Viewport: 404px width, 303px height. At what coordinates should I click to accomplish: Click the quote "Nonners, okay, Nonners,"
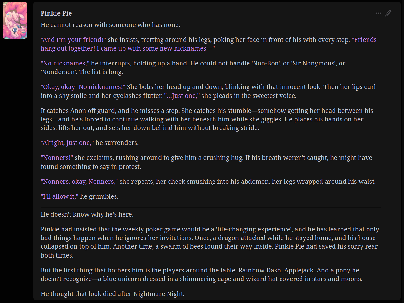[79, 182]
